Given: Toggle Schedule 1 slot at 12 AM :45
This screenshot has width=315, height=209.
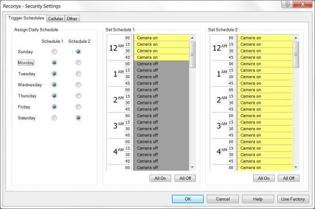Looking at the screenshot, I should (162, 57).
